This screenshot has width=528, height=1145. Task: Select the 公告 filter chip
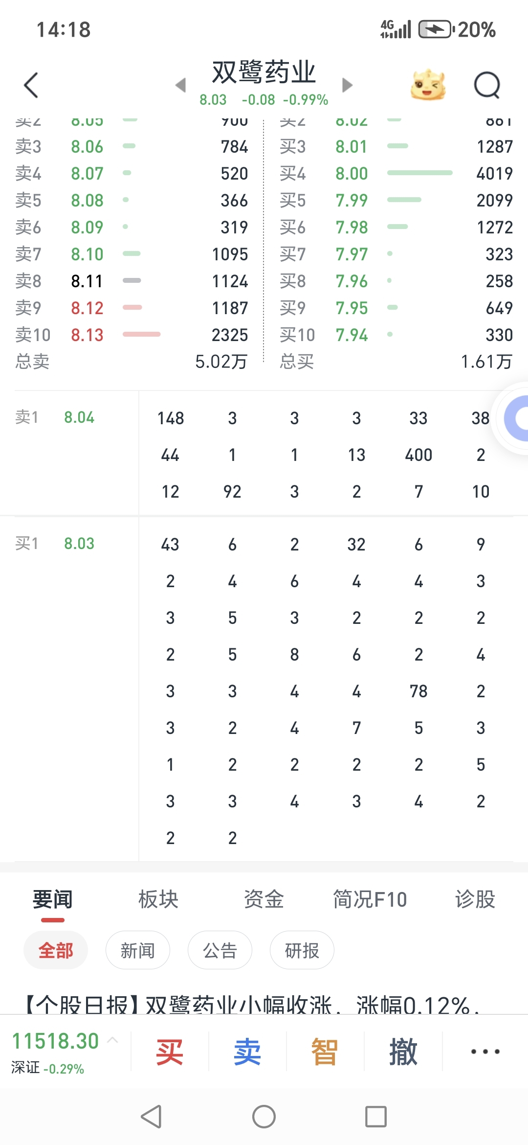220,950
